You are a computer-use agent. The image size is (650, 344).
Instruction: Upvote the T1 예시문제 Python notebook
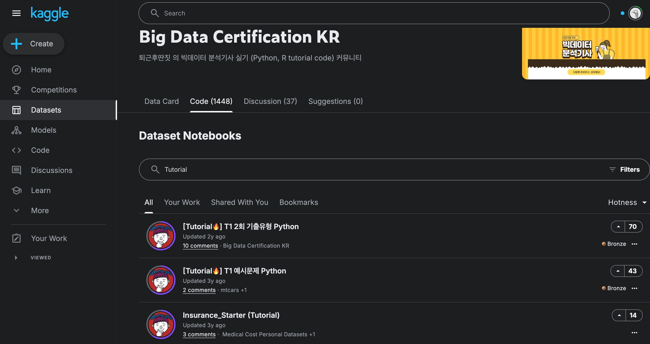(618, 271)
